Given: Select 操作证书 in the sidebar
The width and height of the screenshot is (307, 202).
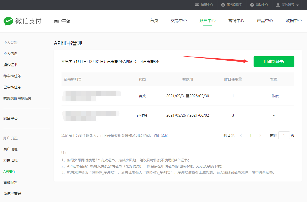Looking at the screenshot, I should [10, 65].
